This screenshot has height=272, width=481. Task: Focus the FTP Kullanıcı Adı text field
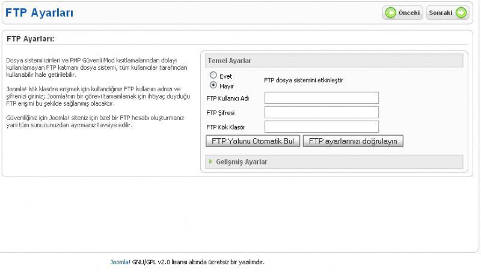[321, 98]
